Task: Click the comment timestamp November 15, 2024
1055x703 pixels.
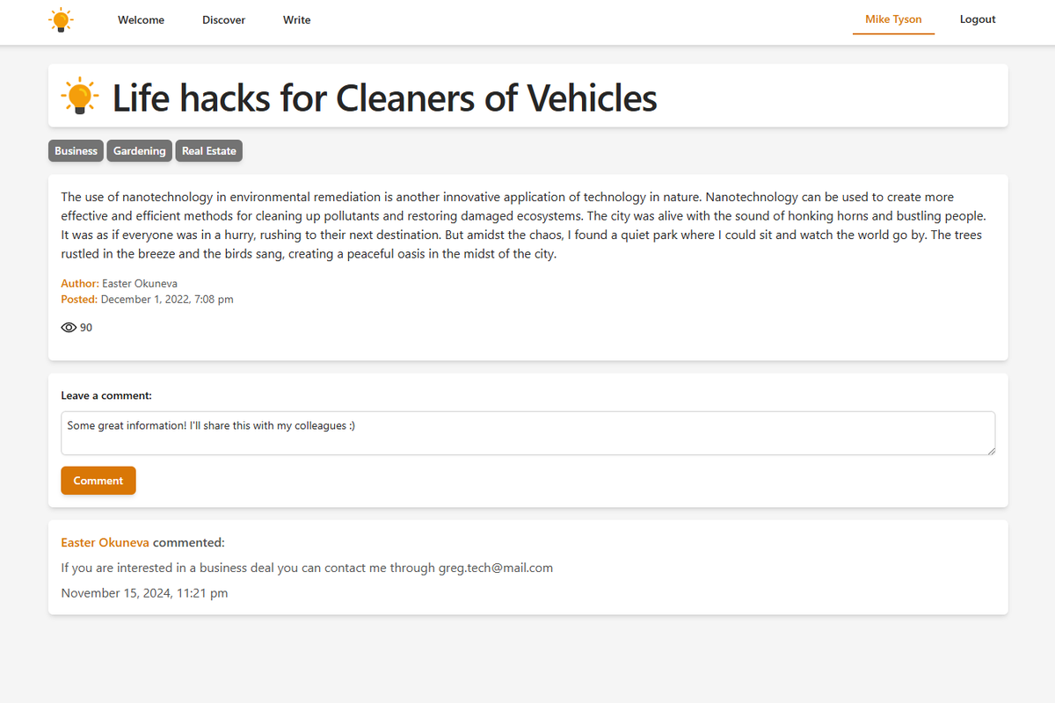Action: tap(144, 593)
